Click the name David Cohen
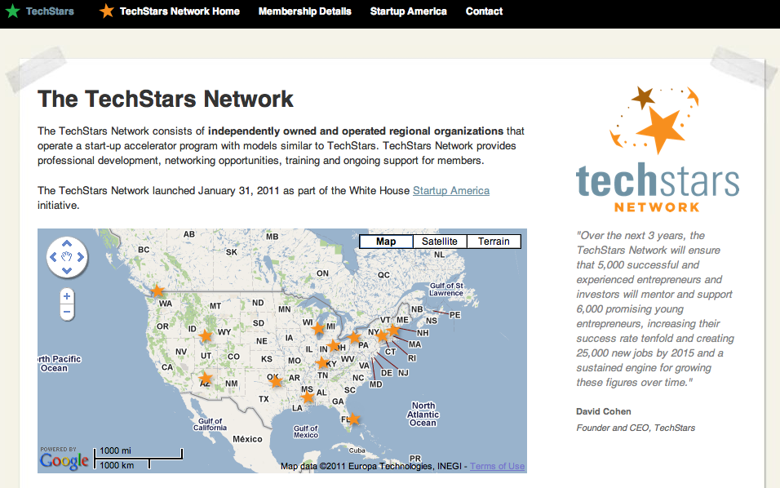 tap(604, 411)
